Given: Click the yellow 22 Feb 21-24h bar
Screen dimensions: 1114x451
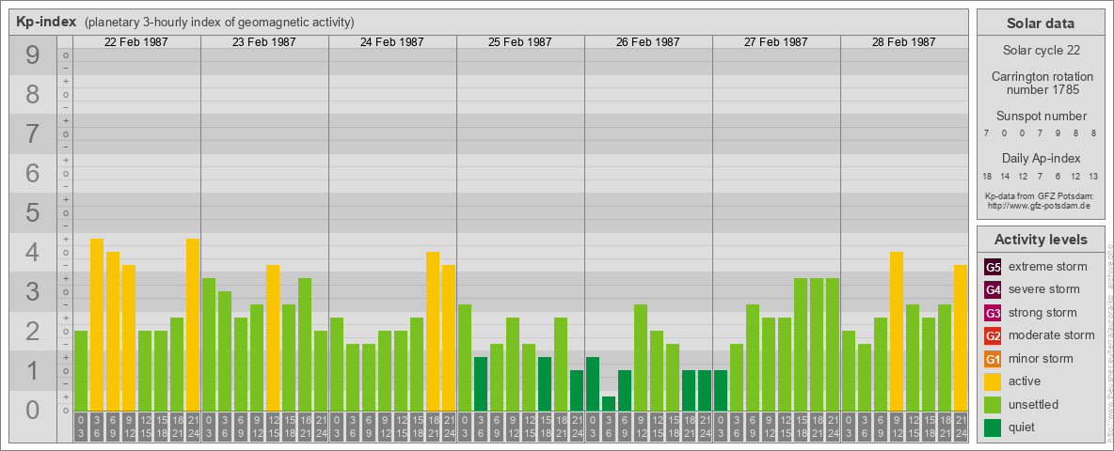Looking at the screenshot, I should [x=193, y=325].
